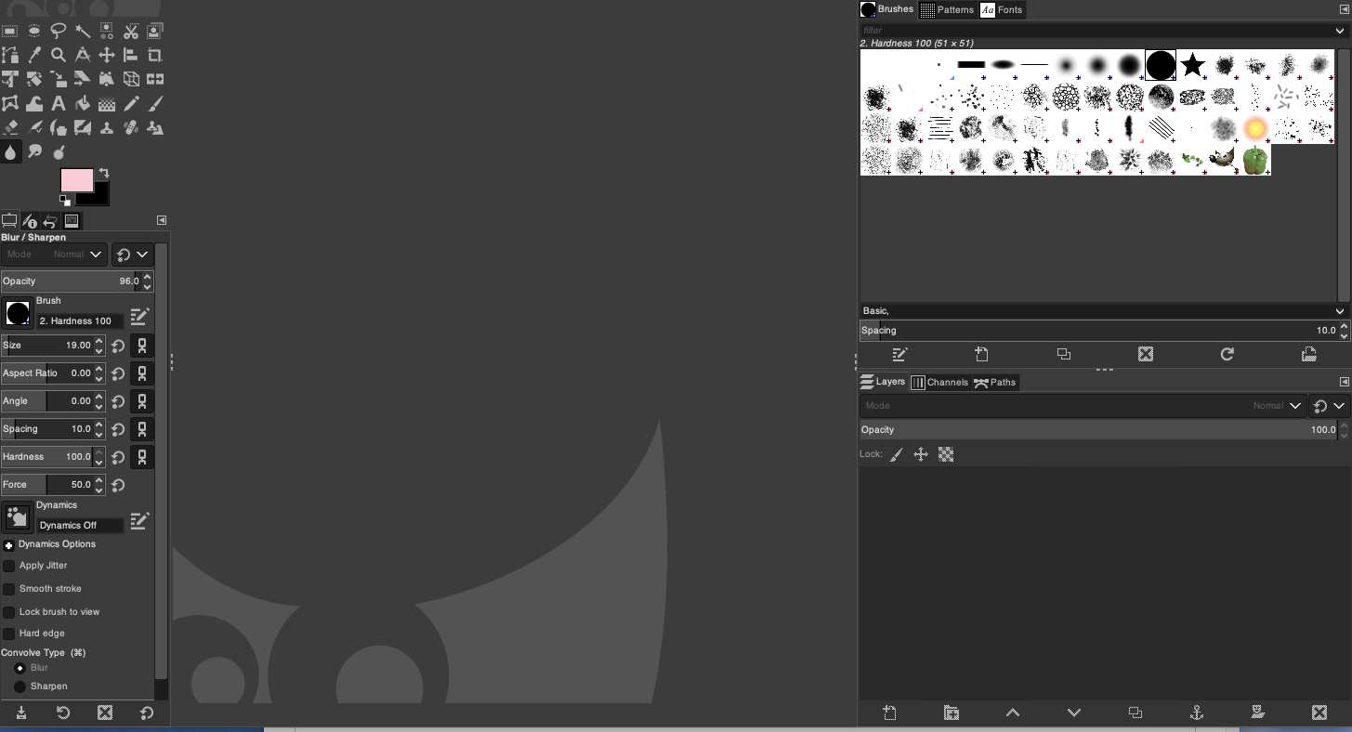
Task: Select the Crop tool
Action: click(x=155, y=56)
